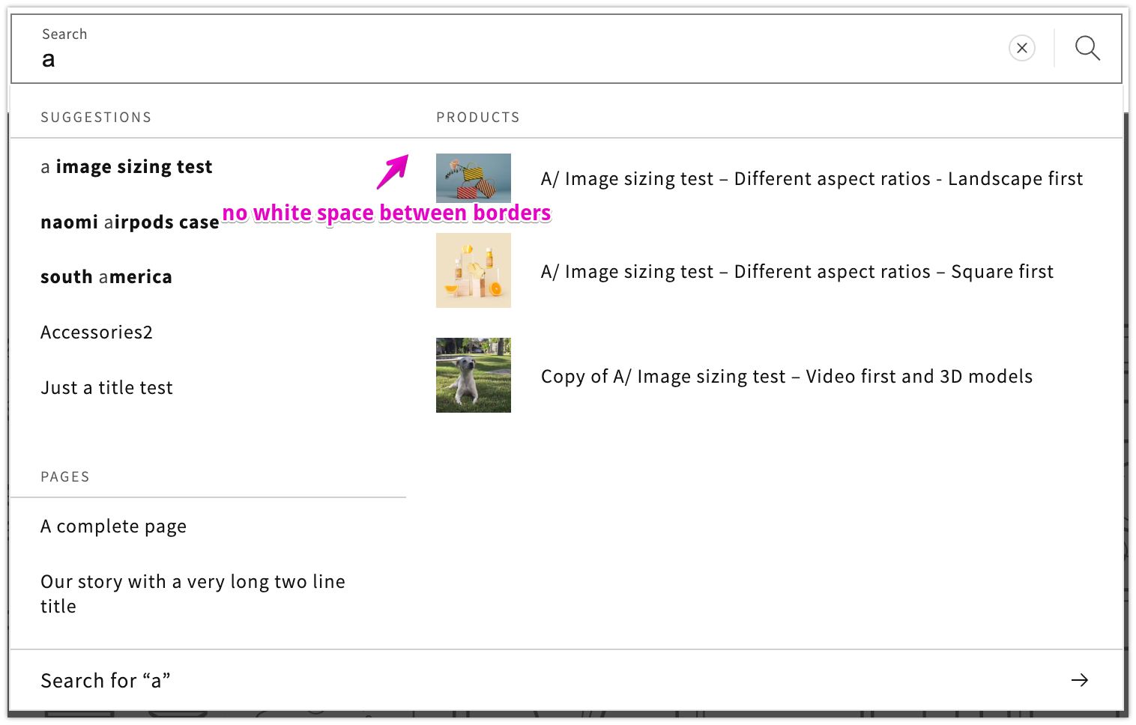Open "A complete page" under Pages

114,527
